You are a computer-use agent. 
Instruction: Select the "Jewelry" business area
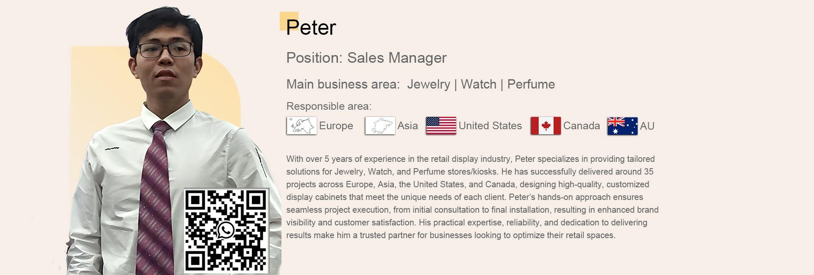point(429,84)
